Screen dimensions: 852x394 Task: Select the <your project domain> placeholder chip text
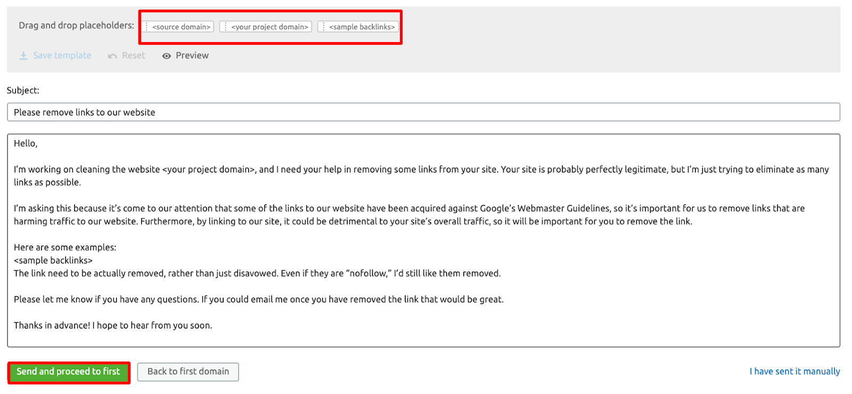coord(269,27)
